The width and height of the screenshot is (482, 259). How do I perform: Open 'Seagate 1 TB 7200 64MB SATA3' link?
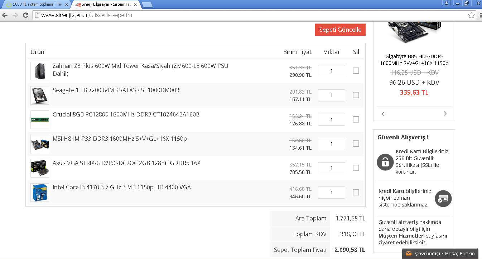(x=116, y=90)
